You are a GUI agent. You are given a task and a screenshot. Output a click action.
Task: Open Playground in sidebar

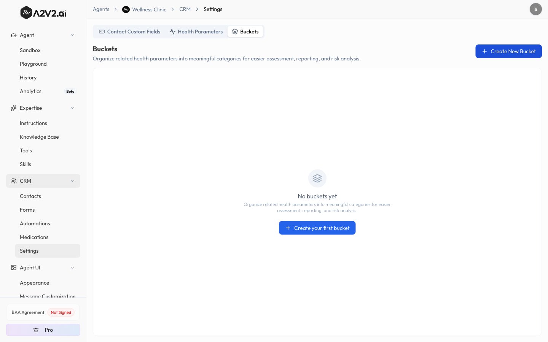48,64
